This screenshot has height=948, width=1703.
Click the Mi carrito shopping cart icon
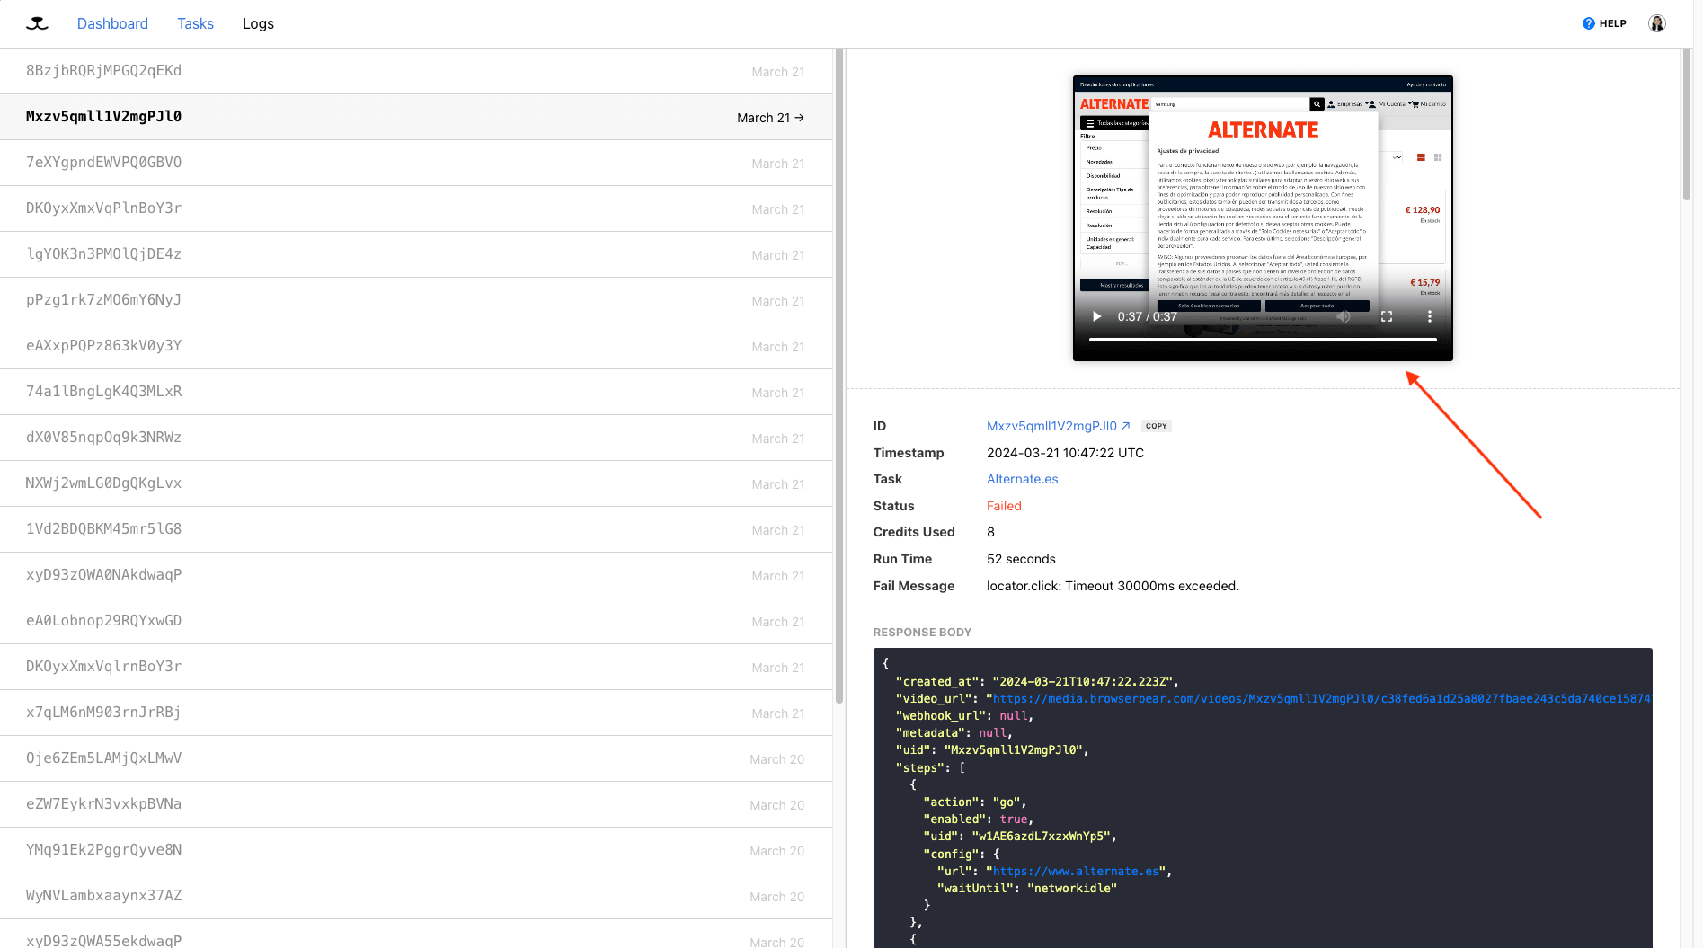[x=1416, y=104]
